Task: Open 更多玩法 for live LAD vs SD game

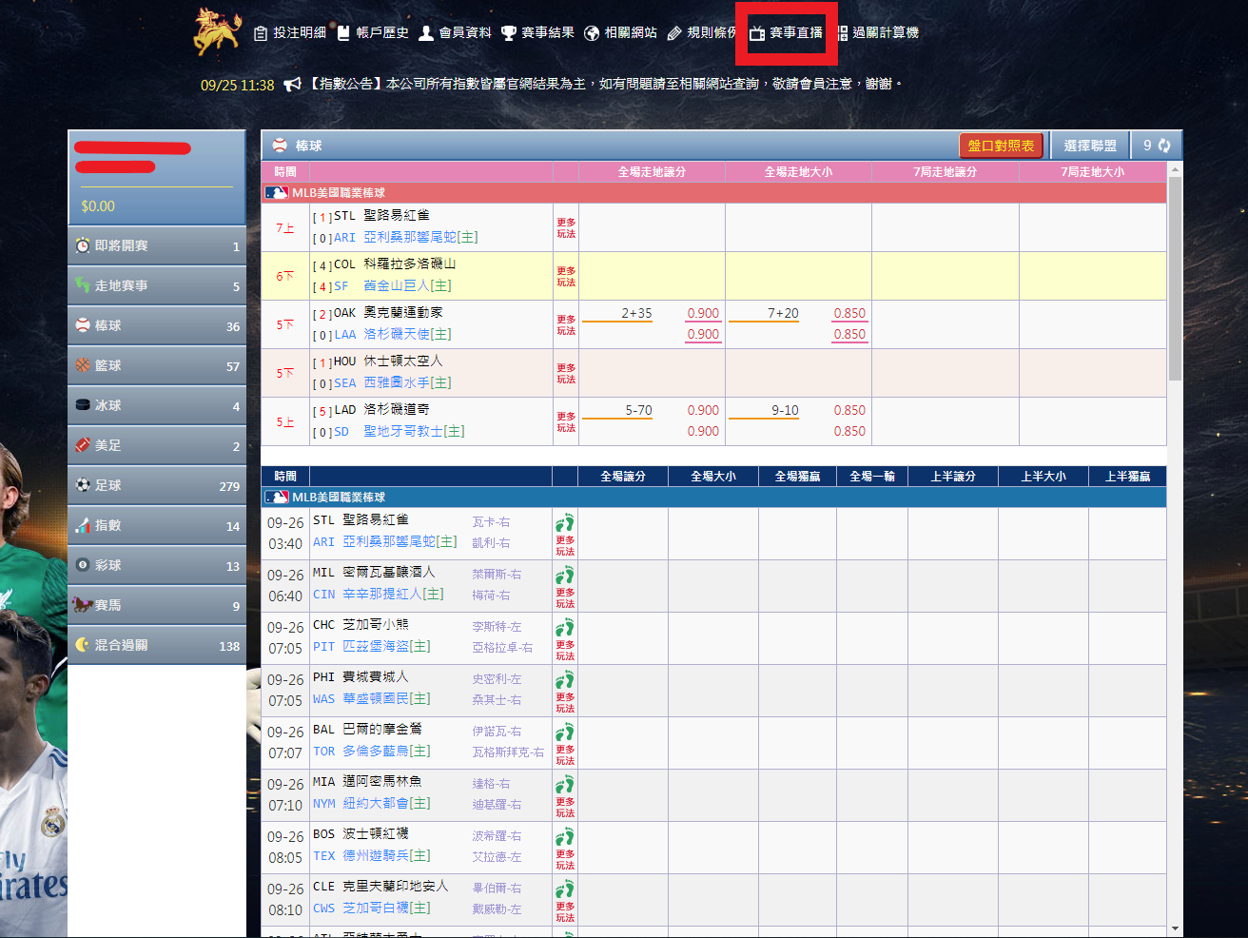Action: pos(566,422)
